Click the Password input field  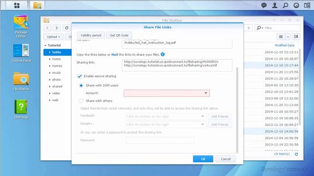click(x=160, y=140)
